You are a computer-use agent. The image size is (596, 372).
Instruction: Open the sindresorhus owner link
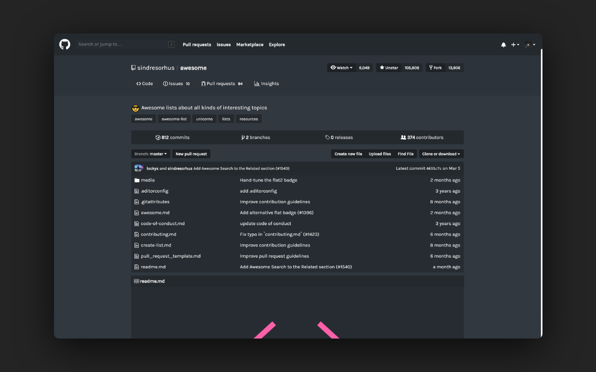tap(156, 68)
